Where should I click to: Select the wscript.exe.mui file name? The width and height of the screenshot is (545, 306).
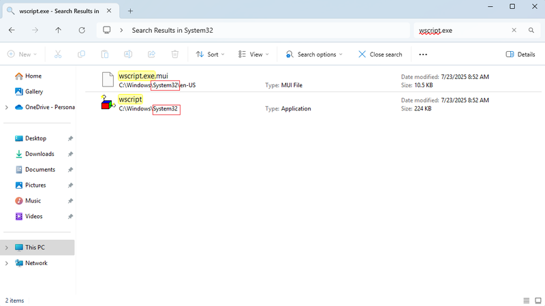(x=143, y=76)
